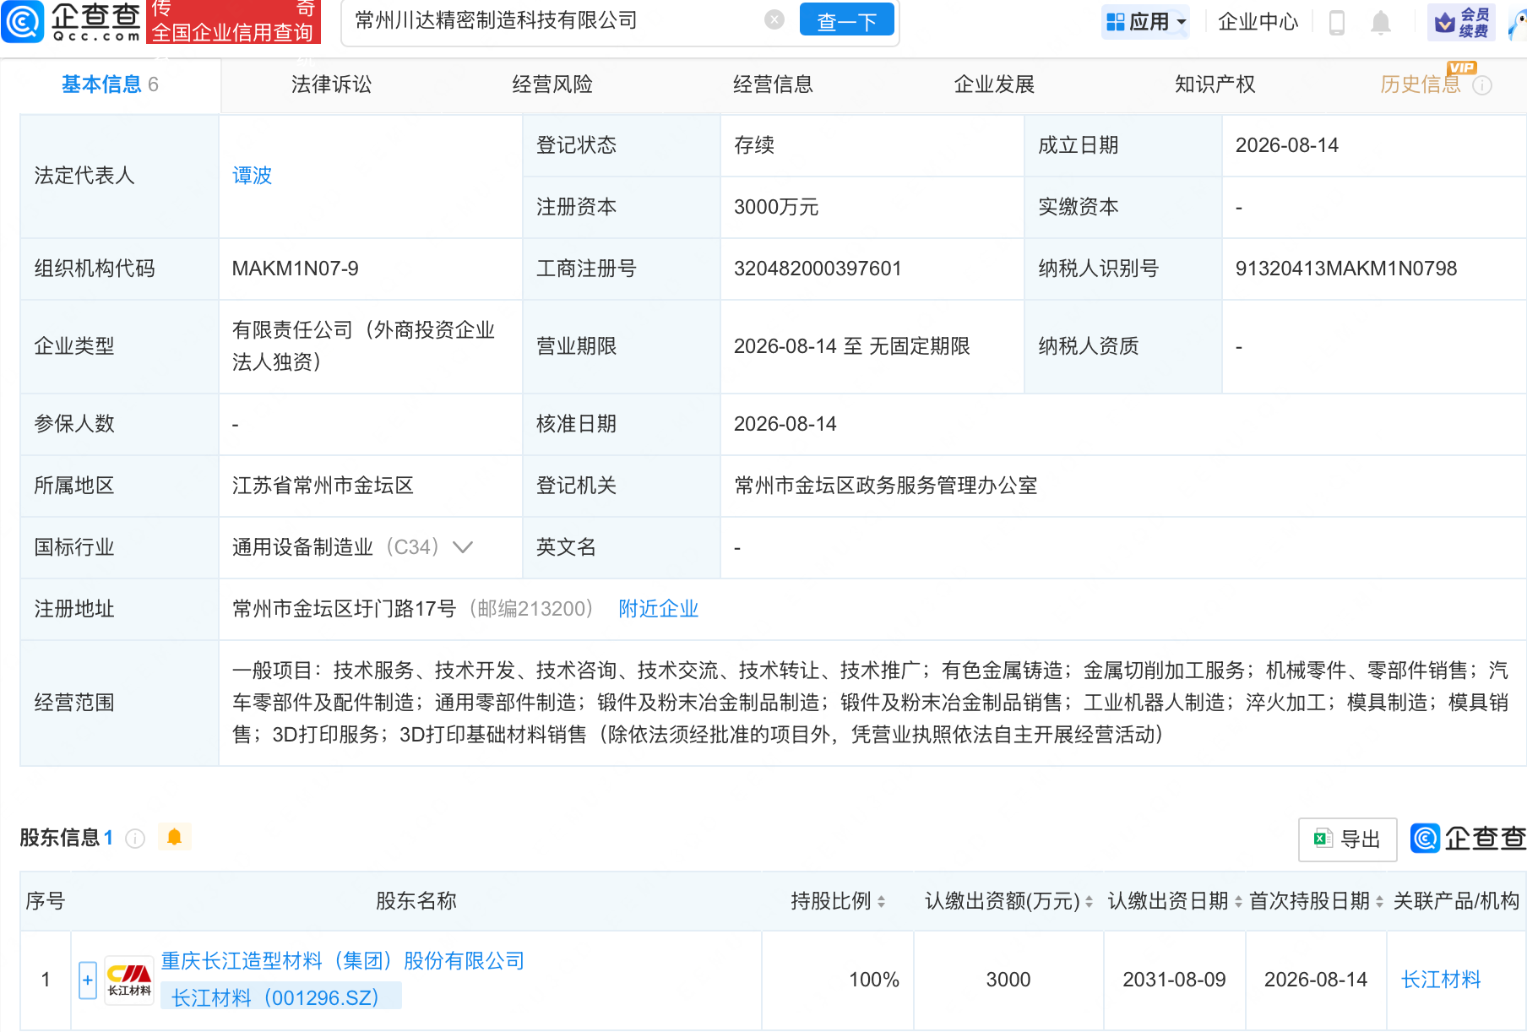
Task: Open 企业中心 link
Action: (1258, 21)
